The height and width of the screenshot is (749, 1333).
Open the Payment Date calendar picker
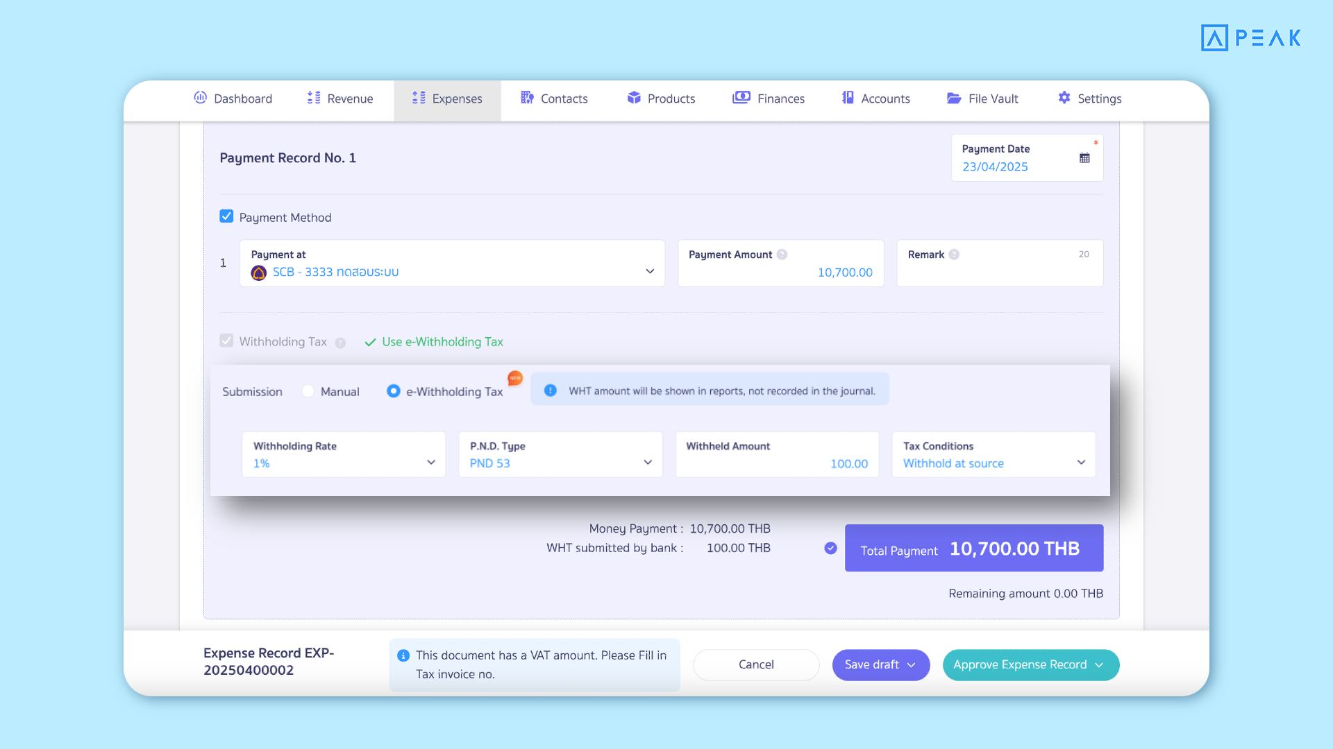(1084, 157)
